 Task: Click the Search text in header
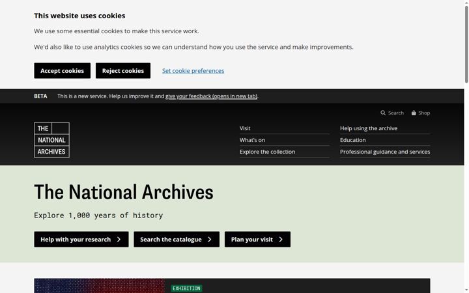tap(396, 113)
